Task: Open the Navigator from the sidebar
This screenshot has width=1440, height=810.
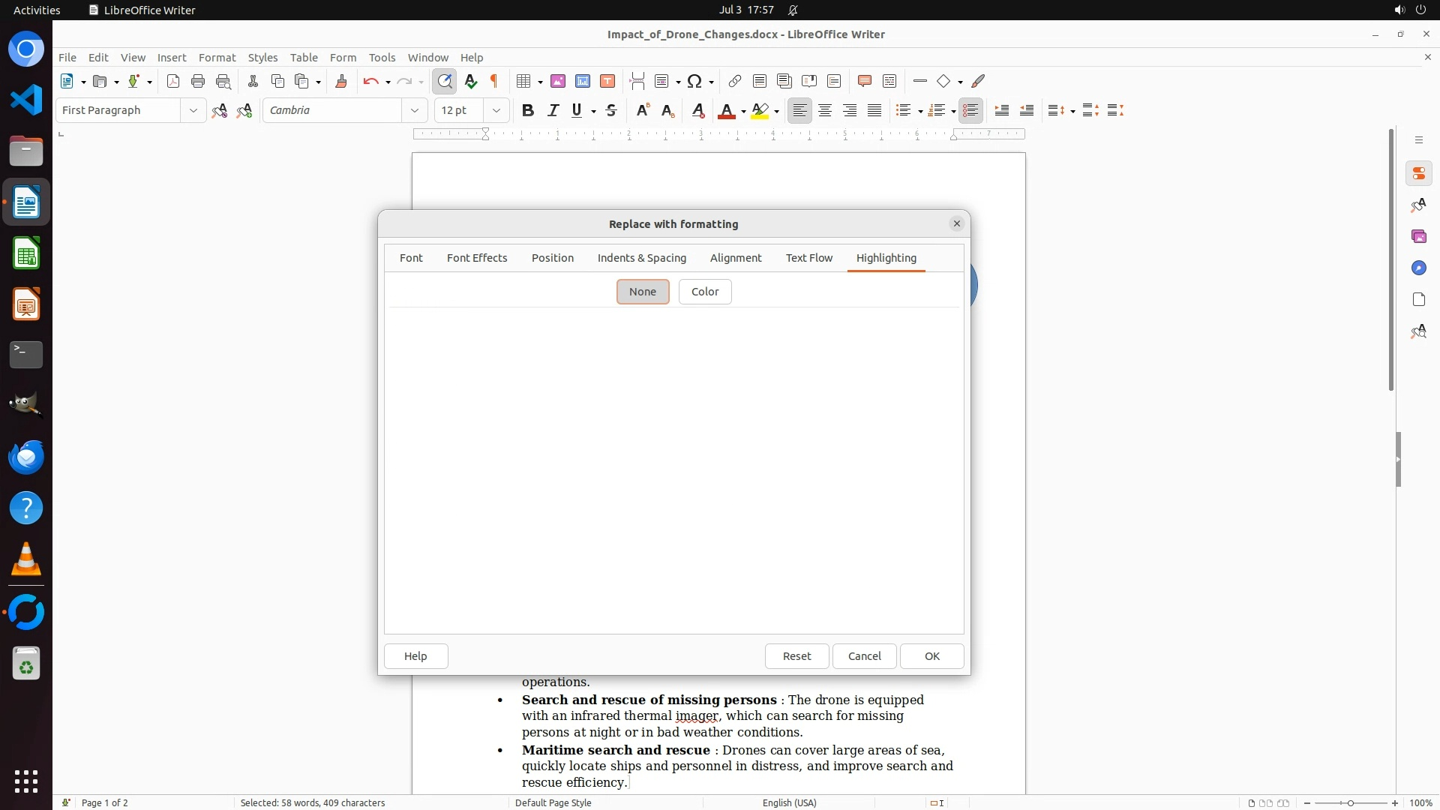Action: pos(1418,268)
